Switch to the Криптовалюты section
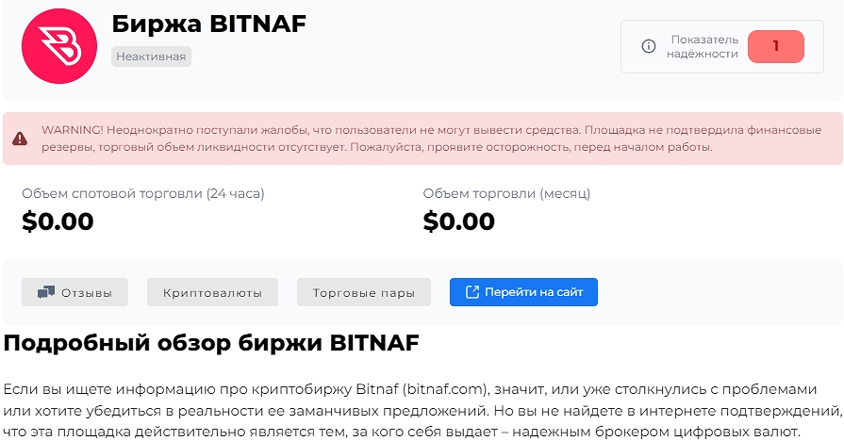844x441 pixels. pos(212,292)
